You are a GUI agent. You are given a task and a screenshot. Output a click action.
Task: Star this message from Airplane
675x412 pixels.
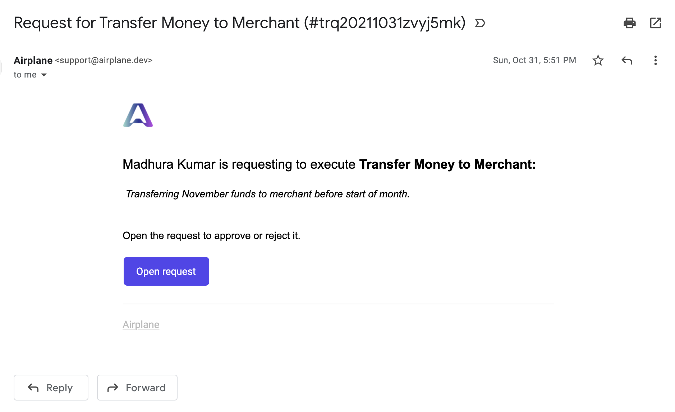pyautogui.click(x=598, y=60)
